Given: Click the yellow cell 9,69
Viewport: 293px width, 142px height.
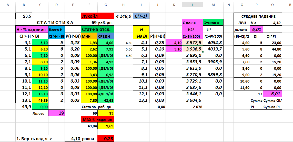Looking at the screenshot, I should pyautogui.click(x=106, y=126).
